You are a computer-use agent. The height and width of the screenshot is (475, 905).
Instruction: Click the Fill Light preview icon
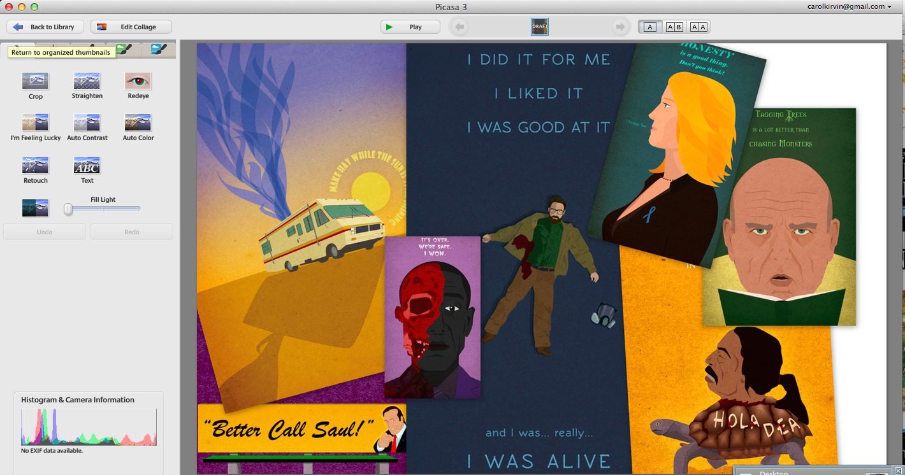coord(35,208)
